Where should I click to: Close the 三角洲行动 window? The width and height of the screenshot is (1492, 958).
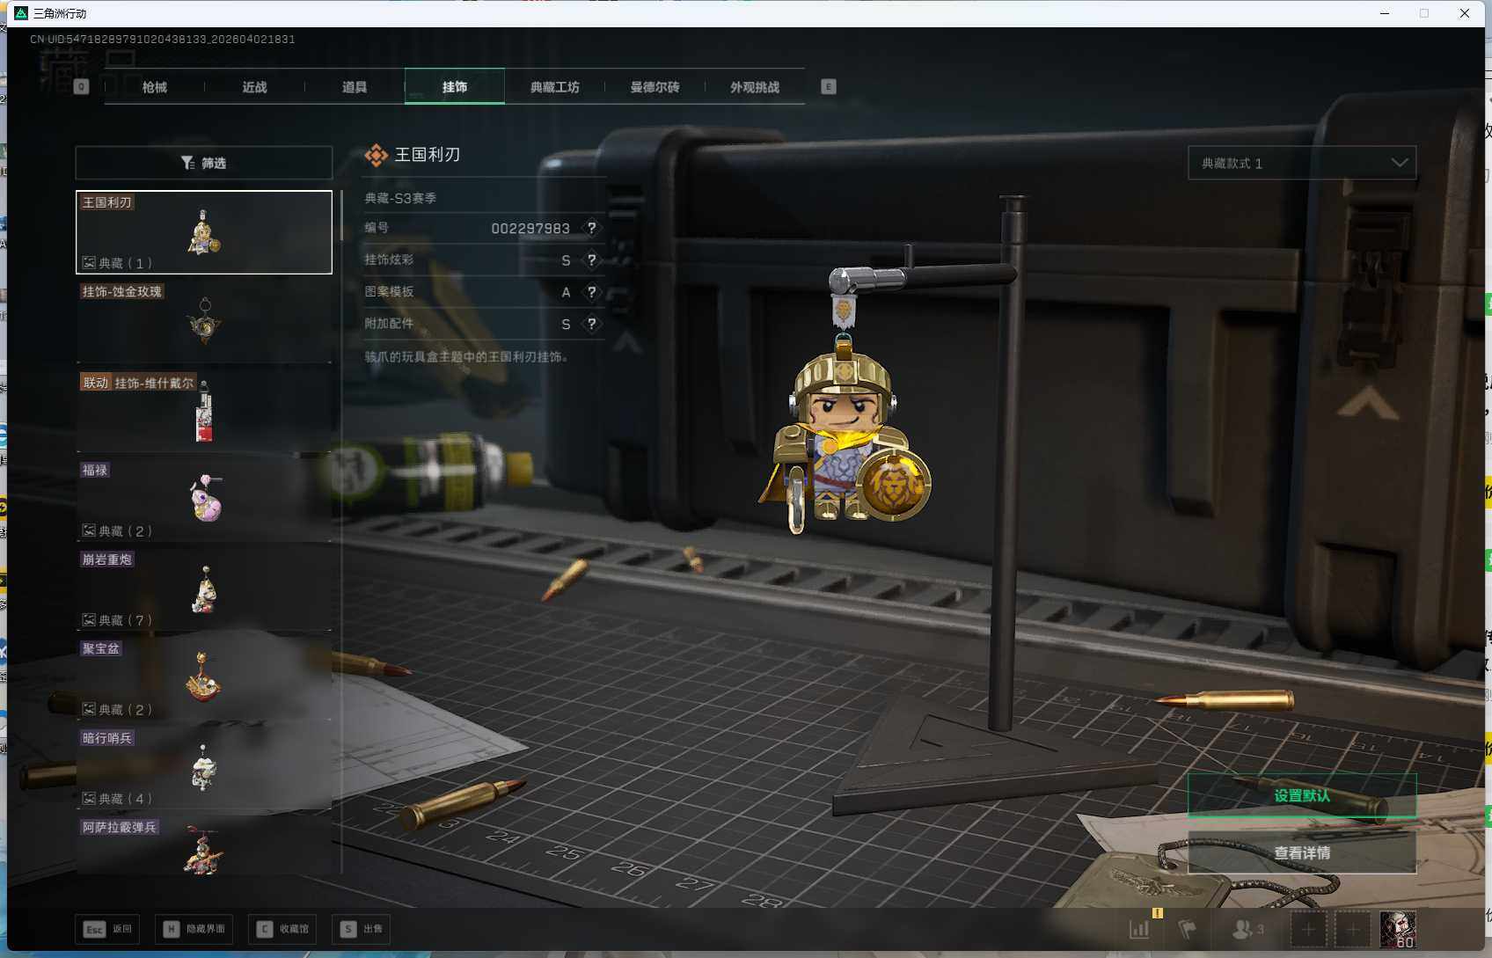point(1465,13)
